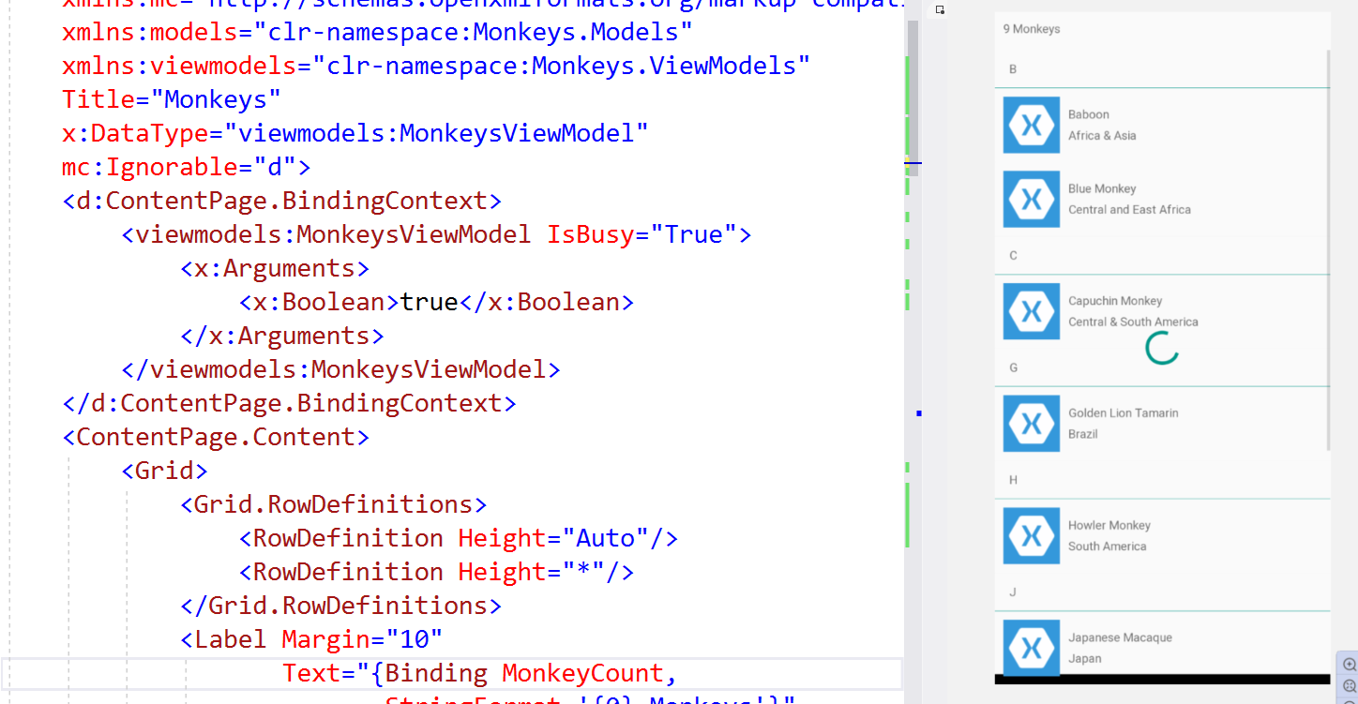Click the 'Brazil' location text

(x=1082, y=434)
